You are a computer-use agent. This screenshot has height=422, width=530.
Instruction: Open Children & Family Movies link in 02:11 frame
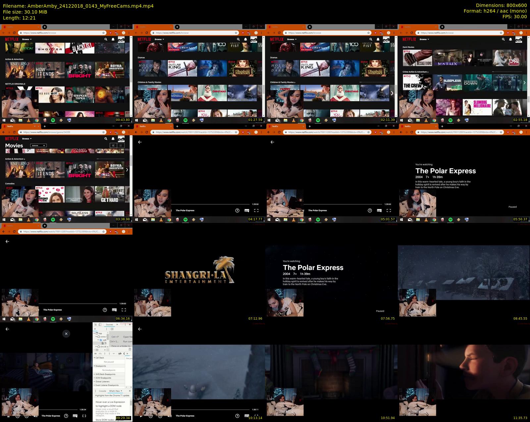283,82
